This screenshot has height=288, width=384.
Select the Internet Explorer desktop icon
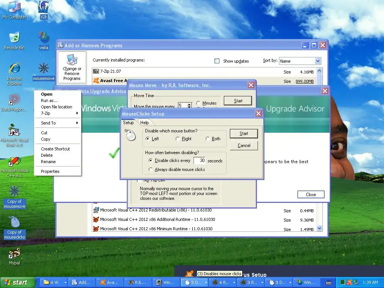pyautogui.click(x=14, y=73)
